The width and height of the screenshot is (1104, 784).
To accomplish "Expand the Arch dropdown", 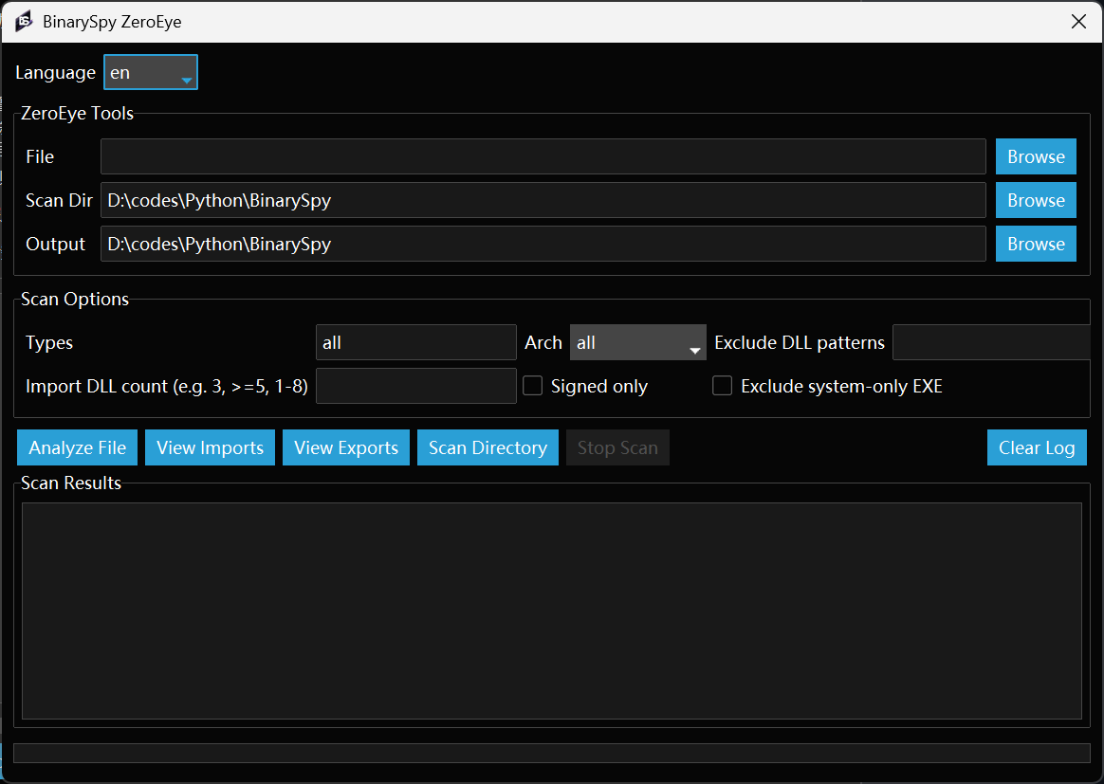I will 638,342.
